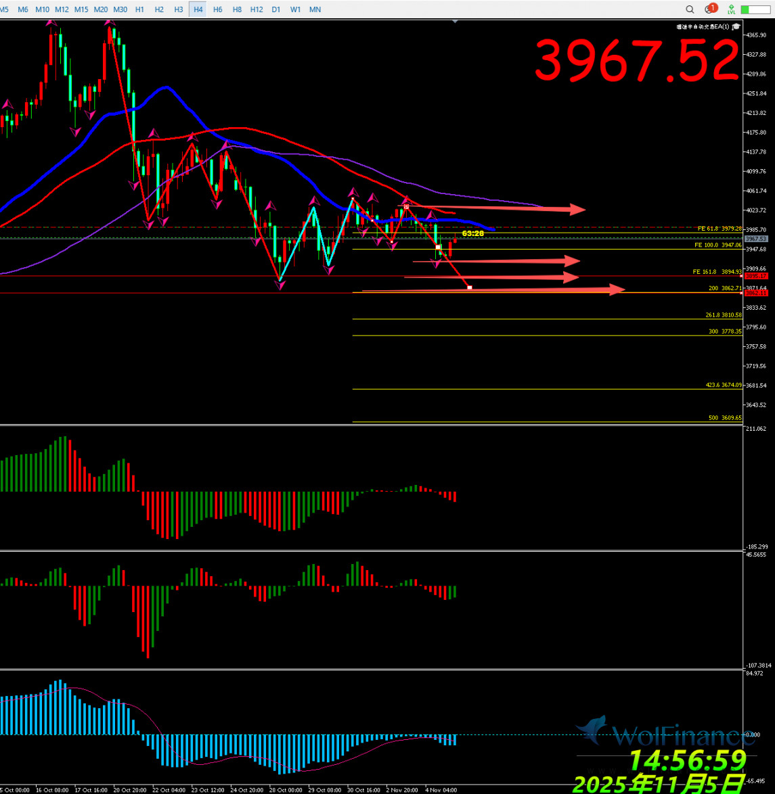
Task: Select the 3862.11 red price level tag
Action: coord(755,293)
